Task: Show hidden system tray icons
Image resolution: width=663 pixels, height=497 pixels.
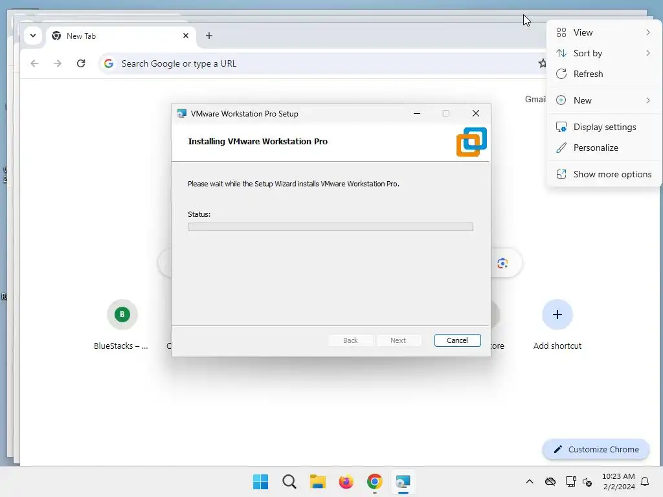Action: pyautogui.click(x=530, y=481)
